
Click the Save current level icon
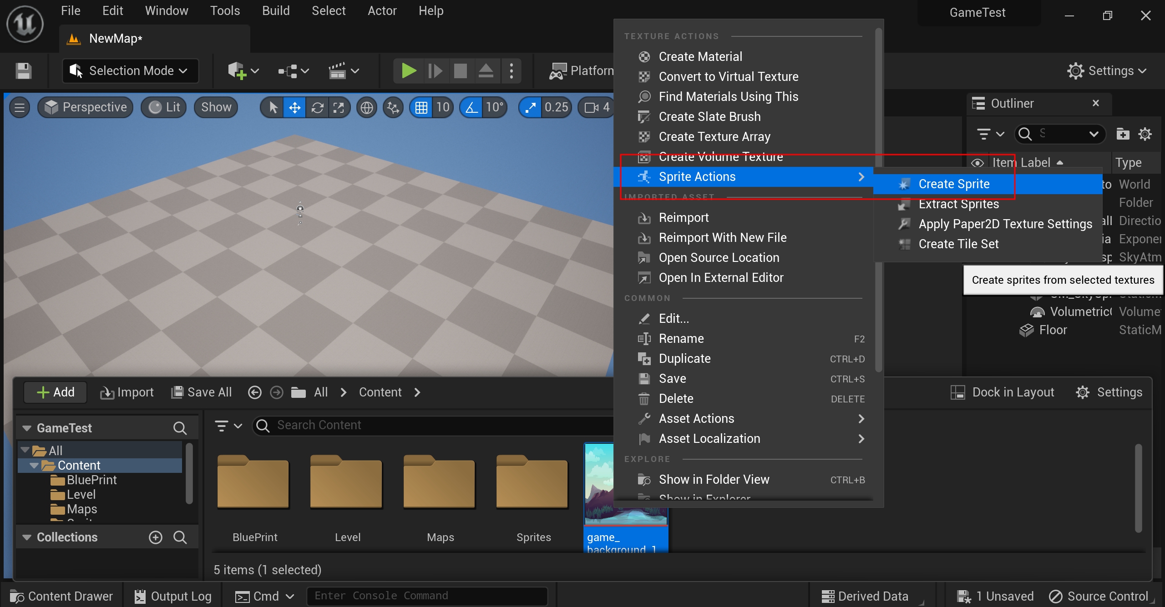click(23, 71)
